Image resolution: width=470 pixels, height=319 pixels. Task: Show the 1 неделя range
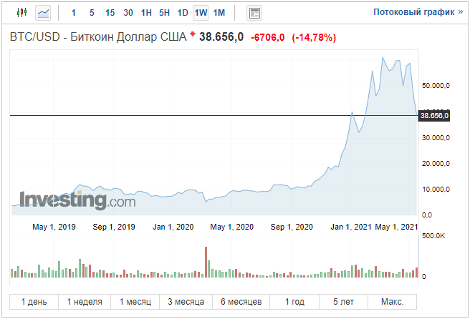pyautogui.click(x=85, y=301)
